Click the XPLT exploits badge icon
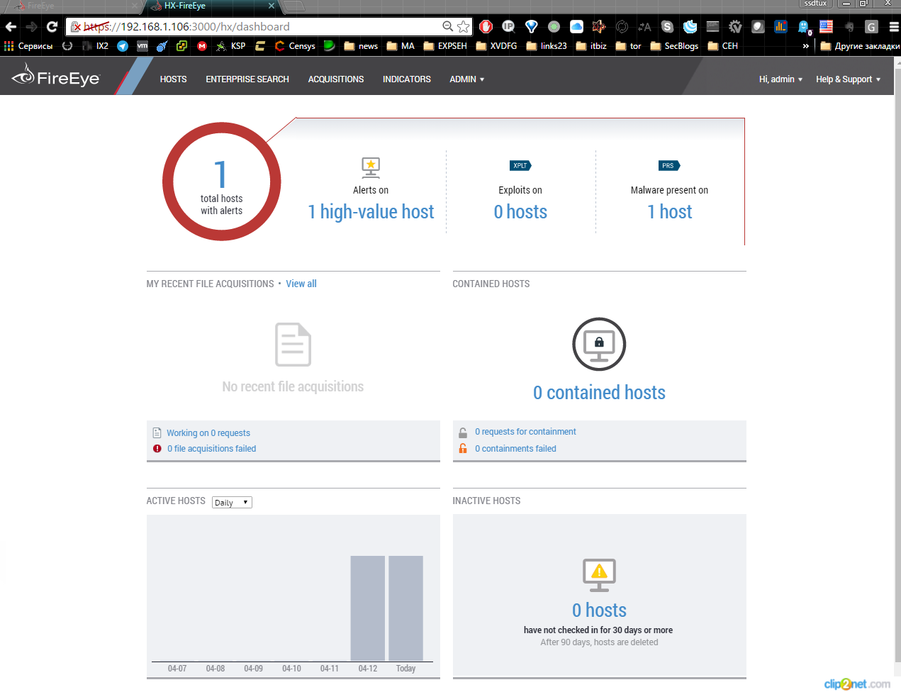The image size is (901, 692). click(520, 165)
